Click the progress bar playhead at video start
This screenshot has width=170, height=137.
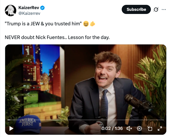[x=9, y=120]
